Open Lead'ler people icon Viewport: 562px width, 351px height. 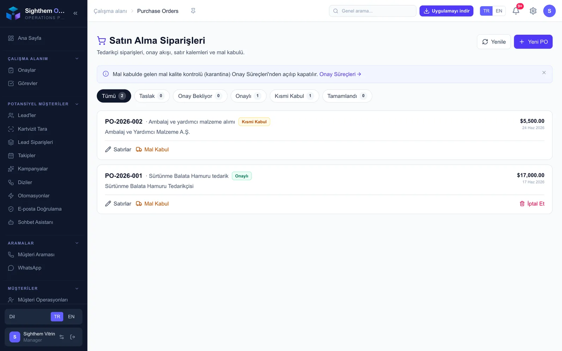[x=11, y=115]
